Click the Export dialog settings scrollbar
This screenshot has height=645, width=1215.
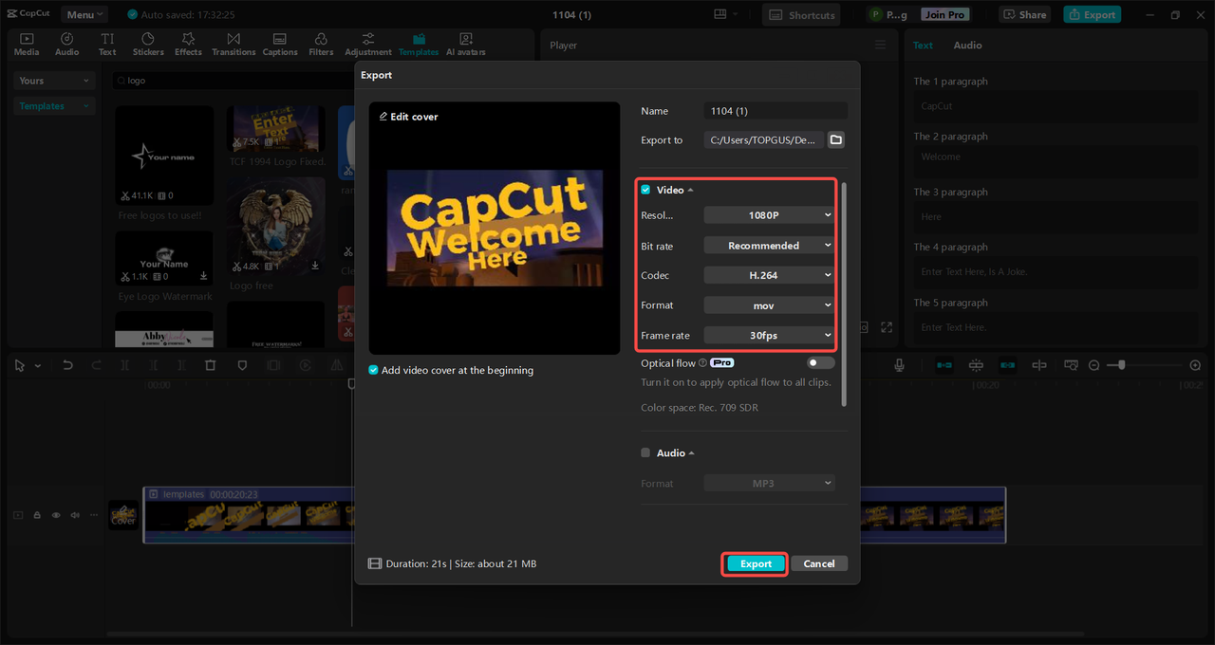(844, 294)
